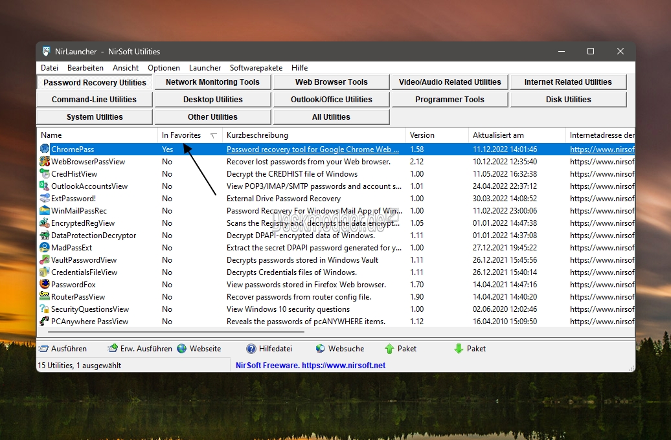Open ChromePass description link
This screenshot has height=440, width=671.
(x=313, y=149)
